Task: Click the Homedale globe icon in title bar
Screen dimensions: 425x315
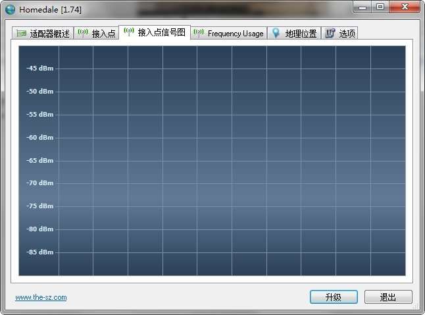Action: point(11,9)
